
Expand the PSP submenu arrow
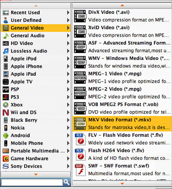pyautogui.click(x=68, y=90)
